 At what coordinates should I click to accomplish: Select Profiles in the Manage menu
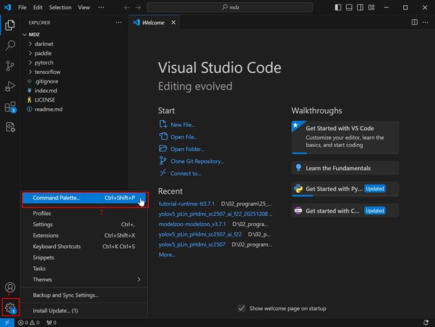coord(84,213)
